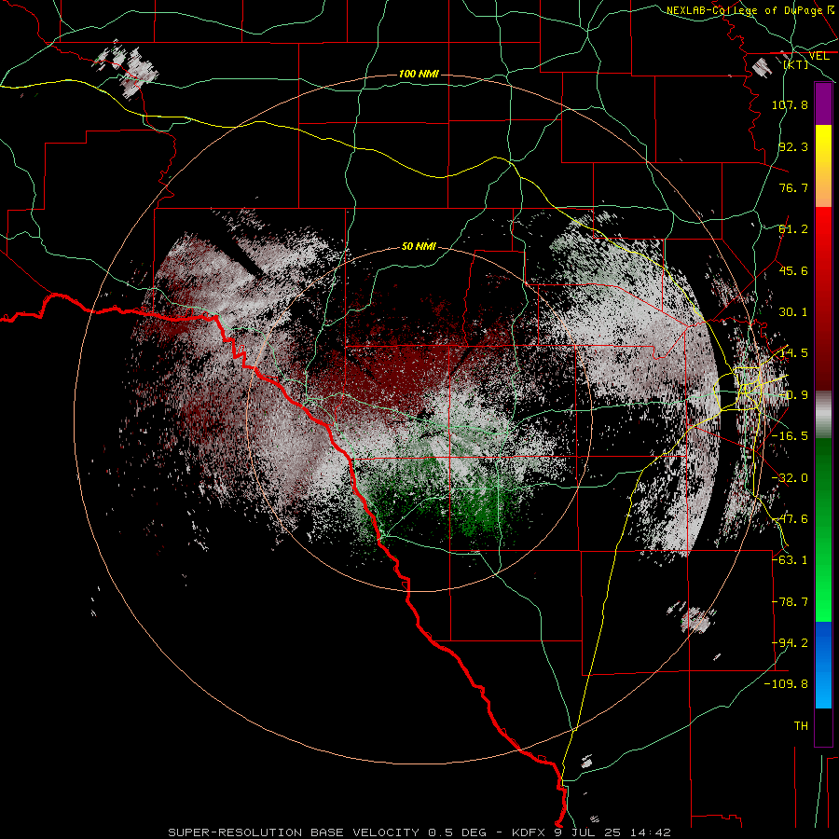Click the 45.6 velocity scale value

pyautogui.click(x=793, y=270)
